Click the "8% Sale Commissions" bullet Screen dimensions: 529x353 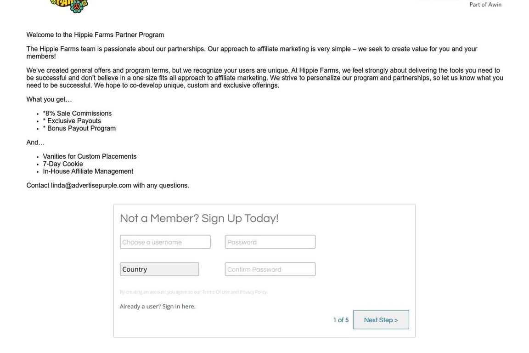click(x=78, y=114)
